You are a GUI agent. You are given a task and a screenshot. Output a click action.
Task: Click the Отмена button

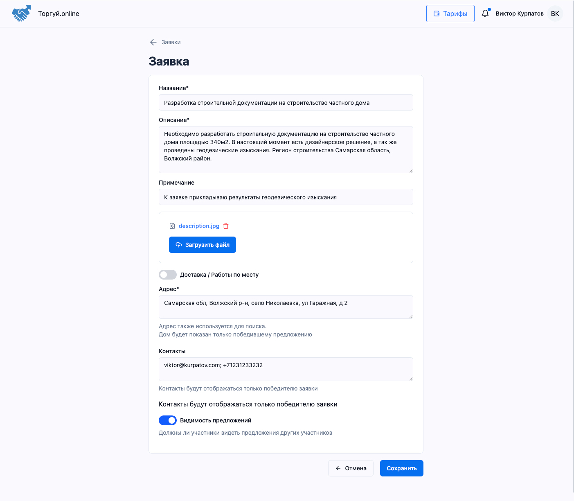(351, 468)
